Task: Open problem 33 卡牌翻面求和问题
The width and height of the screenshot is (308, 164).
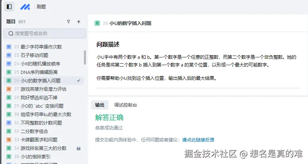Action: pyautogui.click(x=44, y=139)
